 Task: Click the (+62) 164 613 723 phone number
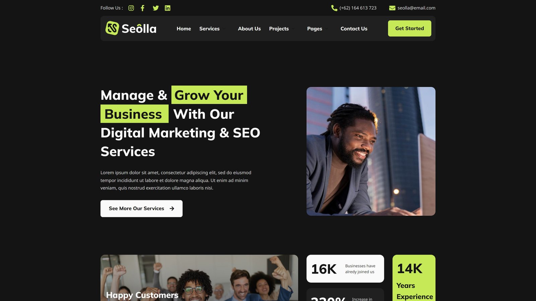click(x=358, y=8)
